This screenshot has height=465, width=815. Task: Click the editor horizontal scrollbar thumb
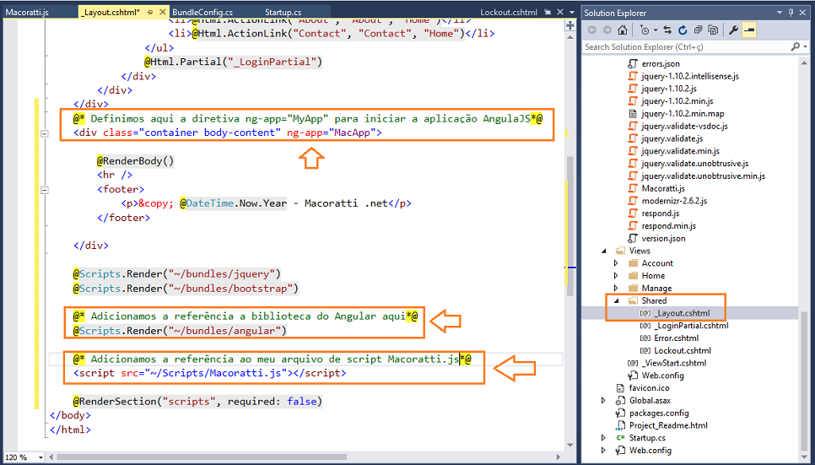[x=202, y=457]
